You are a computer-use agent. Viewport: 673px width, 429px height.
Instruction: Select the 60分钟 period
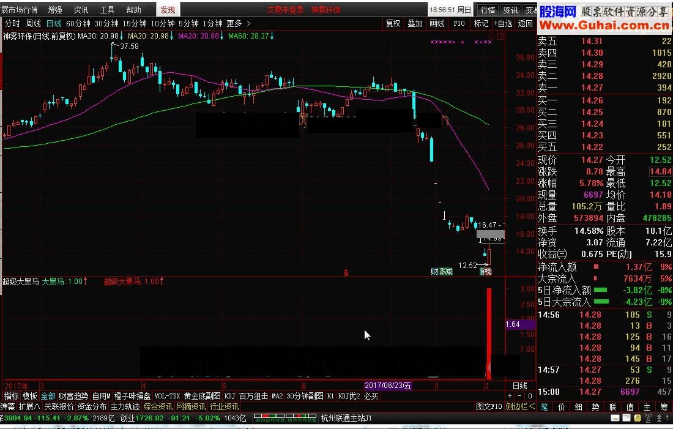(x=78, y=24)
